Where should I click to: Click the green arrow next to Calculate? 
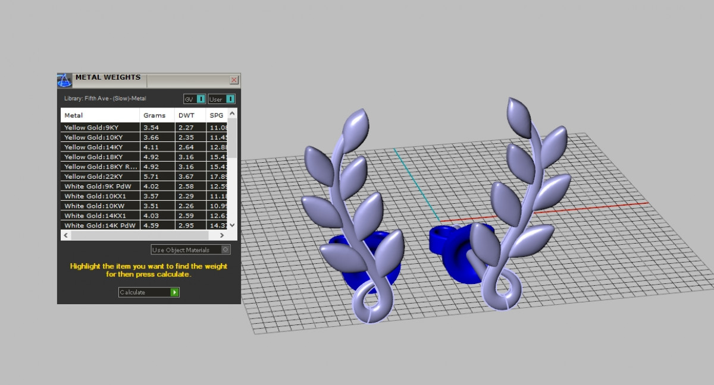point(174,292)
